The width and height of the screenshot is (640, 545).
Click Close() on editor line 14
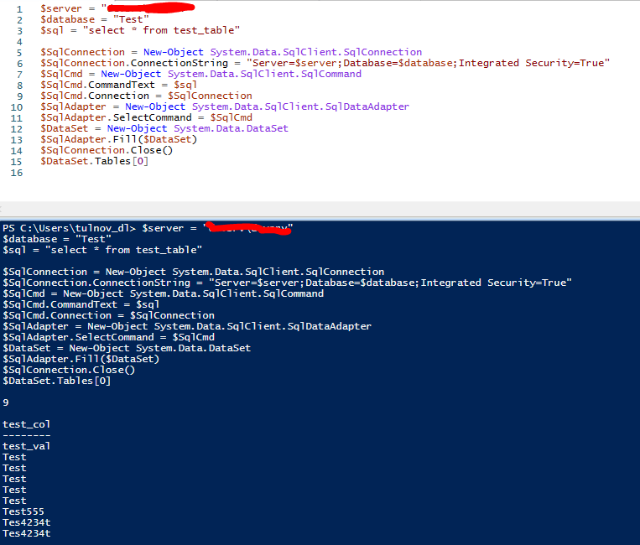pos(152,150)
